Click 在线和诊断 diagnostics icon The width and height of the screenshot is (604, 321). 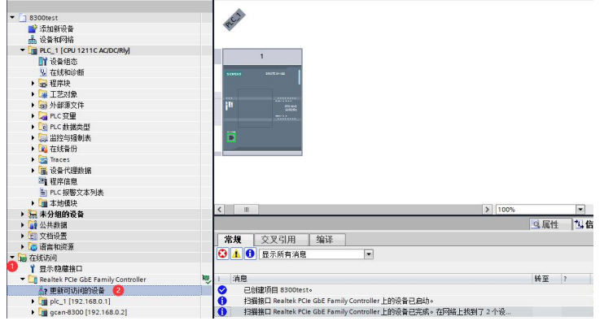[x=43, y=72]
